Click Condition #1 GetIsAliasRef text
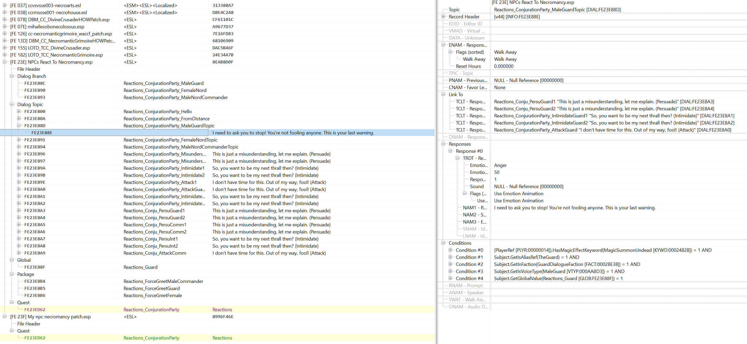 pos(537,257)
